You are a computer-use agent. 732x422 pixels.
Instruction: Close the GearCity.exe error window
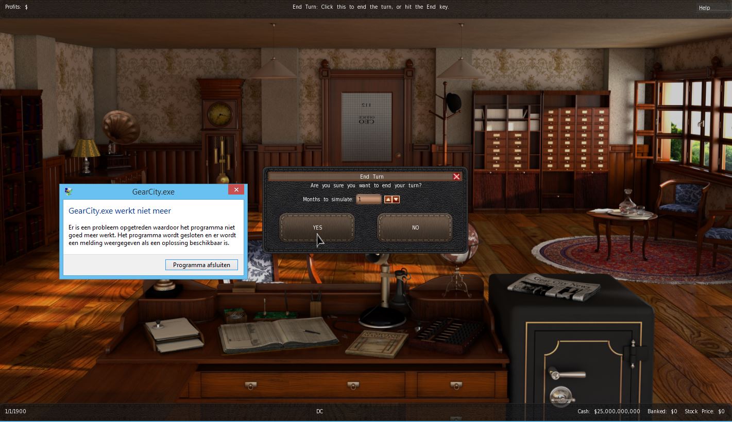click(236, 190)
